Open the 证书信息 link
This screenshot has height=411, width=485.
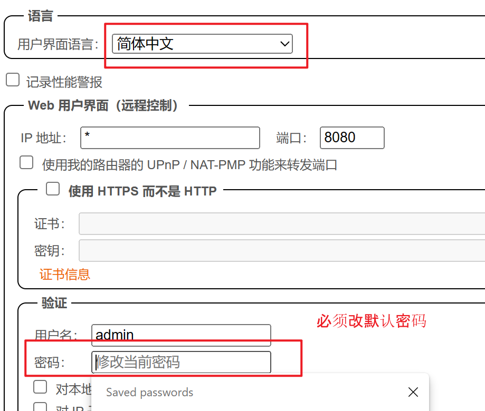[64, 275]
